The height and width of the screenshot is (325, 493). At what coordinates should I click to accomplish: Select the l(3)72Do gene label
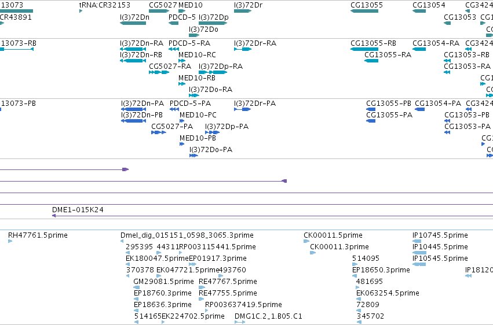tap(203, 29)
